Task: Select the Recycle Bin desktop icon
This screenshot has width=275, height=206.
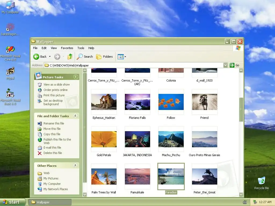Action: [x=262, y=183]
